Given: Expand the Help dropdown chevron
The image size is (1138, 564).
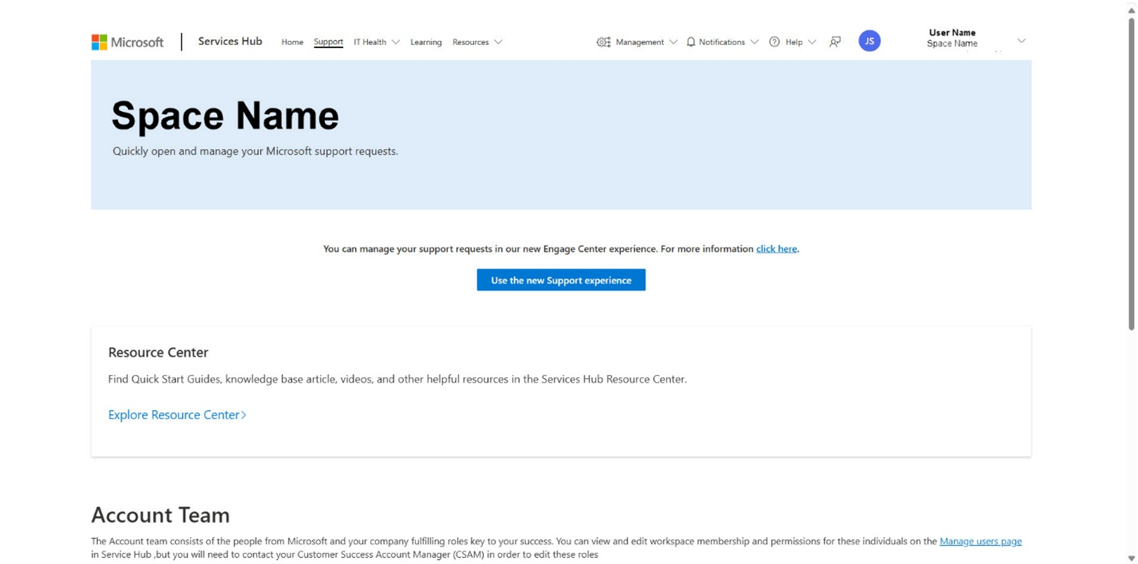Looking at the screenshot, I should coord(812,42).
